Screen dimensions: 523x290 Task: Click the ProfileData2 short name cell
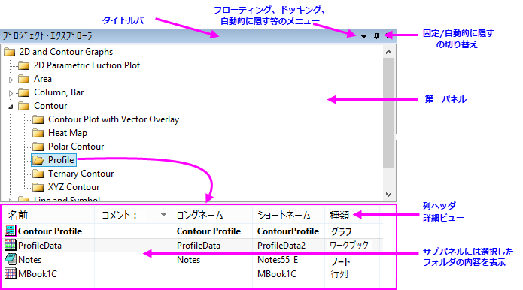281,246
